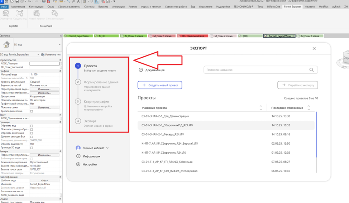Open the '00 - Начальный вид' view tab
Image resolution: width=349 pixels, height=203 pixels.
click(x=192, y=36)
